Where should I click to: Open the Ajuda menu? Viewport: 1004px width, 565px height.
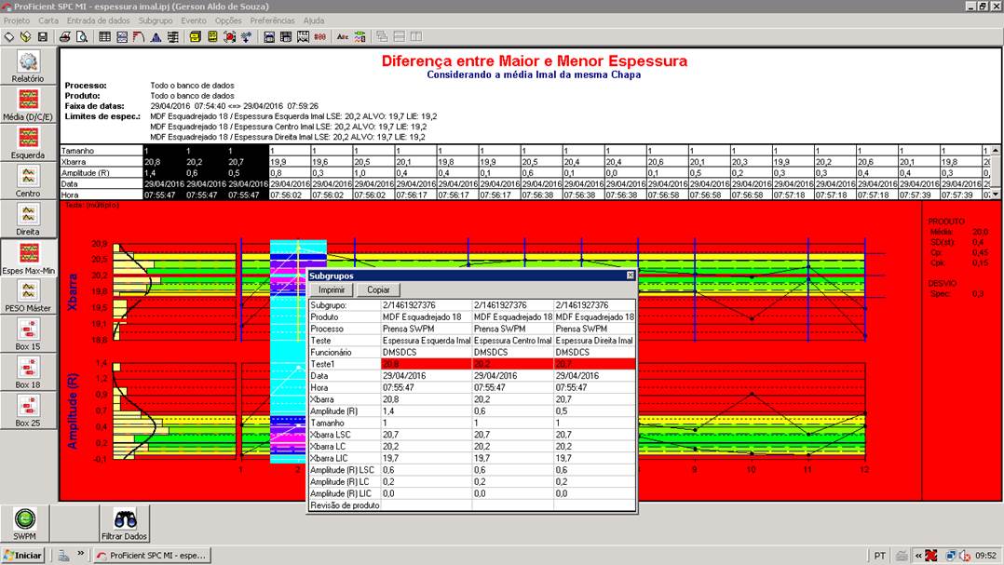314,20
